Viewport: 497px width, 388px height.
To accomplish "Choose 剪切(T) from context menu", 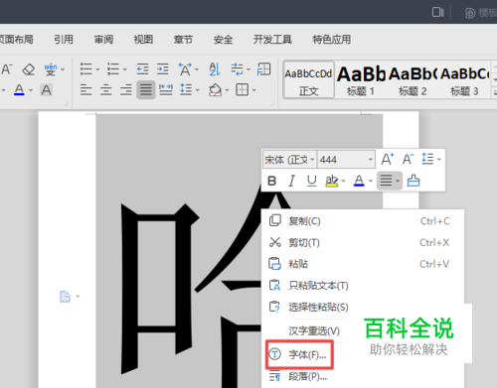I will click(363, 242).
